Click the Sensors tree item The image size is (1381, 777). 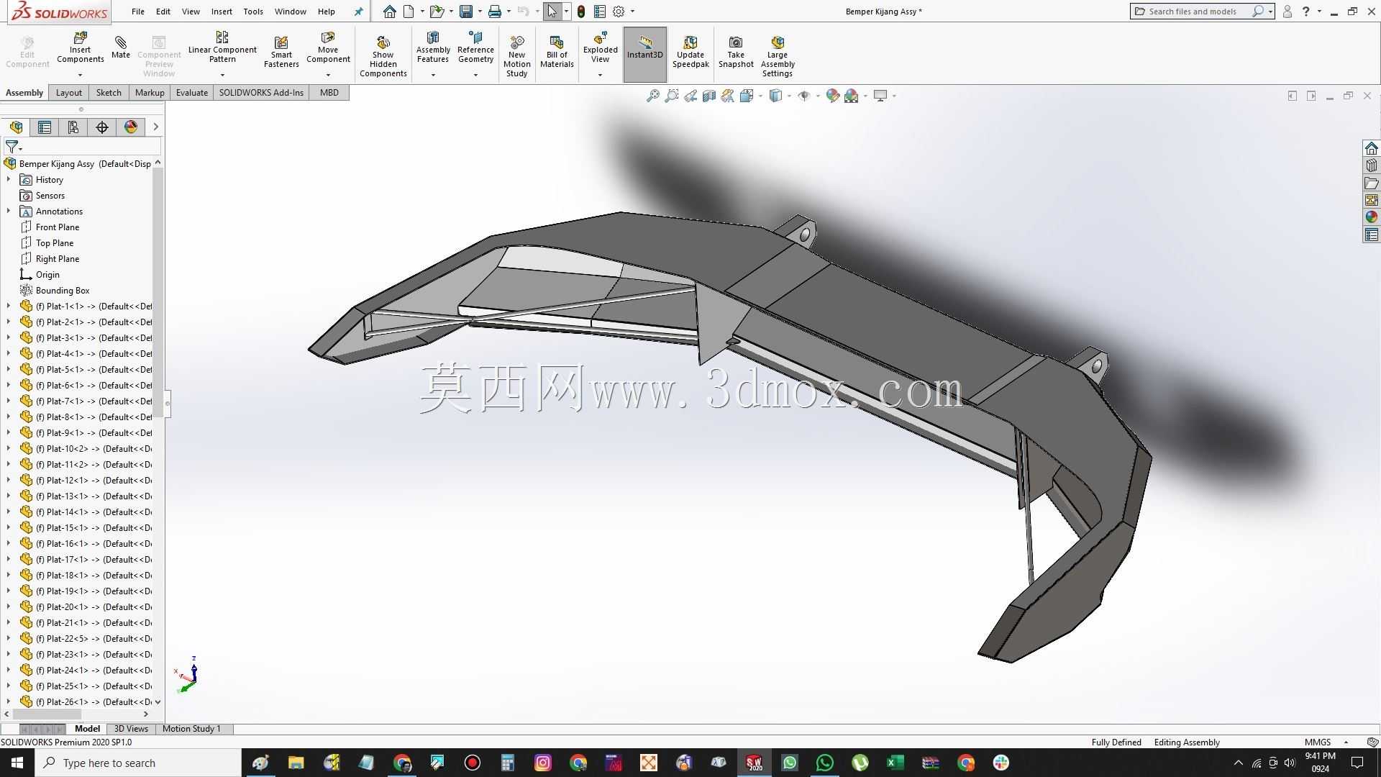(50, 196)
